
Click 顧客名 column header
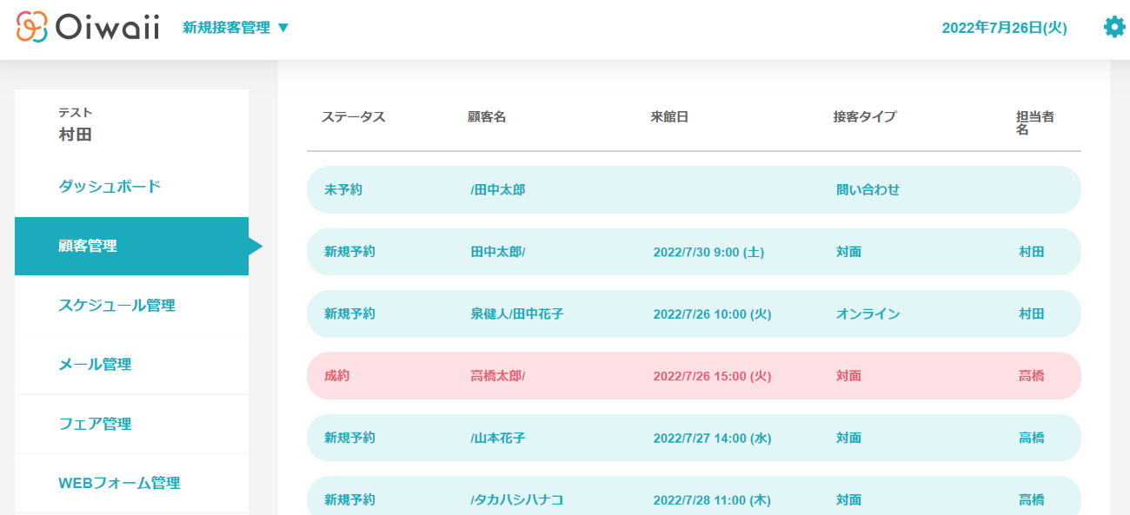point(487,116)
